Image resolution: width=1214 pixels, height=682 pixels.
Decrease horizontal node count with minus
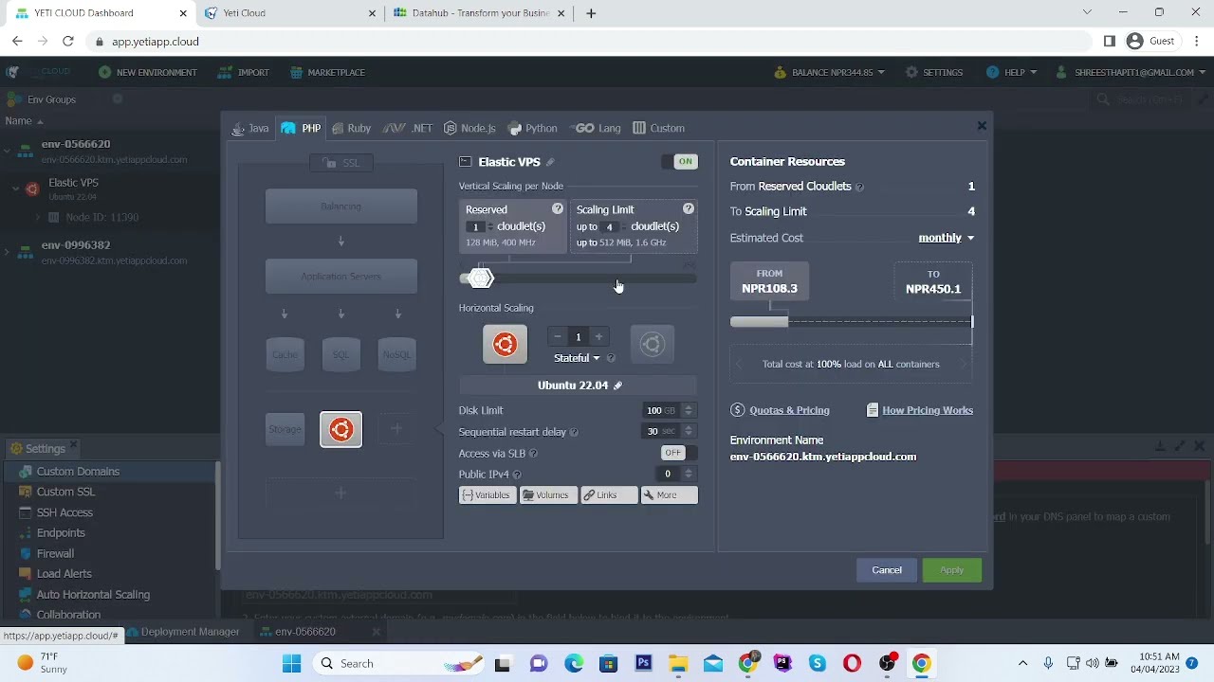point(557,336)
